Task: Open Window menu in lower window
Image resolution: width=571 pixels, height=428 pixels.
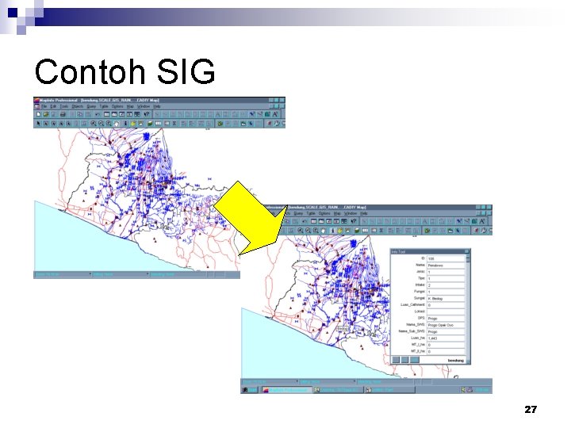Action: [x=351, y=214]
